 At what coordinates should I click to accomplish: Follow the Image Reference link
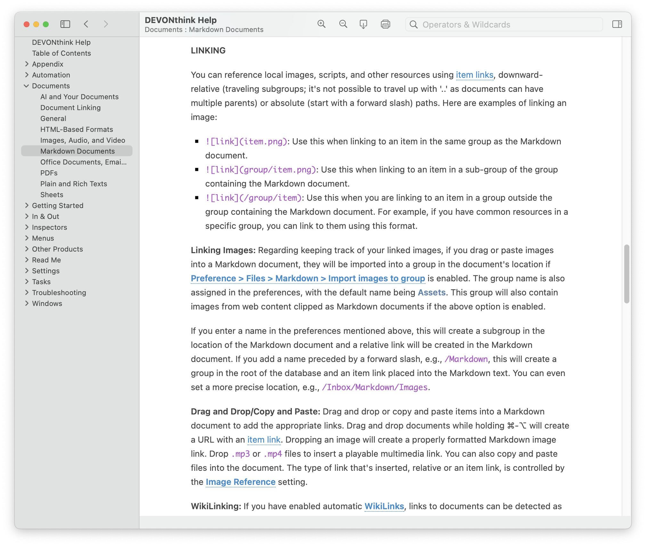coord(240,482)
